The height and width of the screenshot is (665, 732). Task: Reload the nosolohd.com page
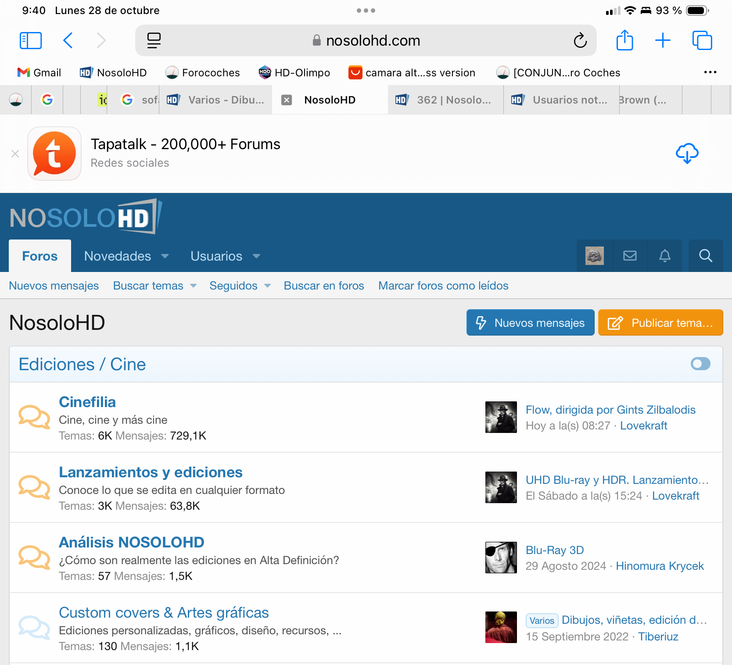point(580,40)
